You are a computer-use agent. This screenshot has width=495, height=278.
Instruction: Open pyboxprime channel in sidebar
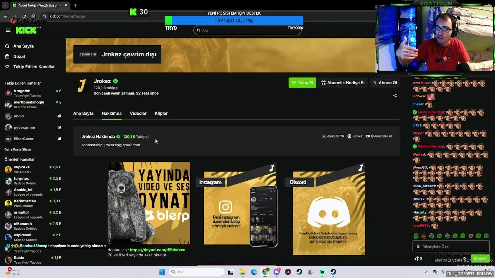[x=33, y=127]
